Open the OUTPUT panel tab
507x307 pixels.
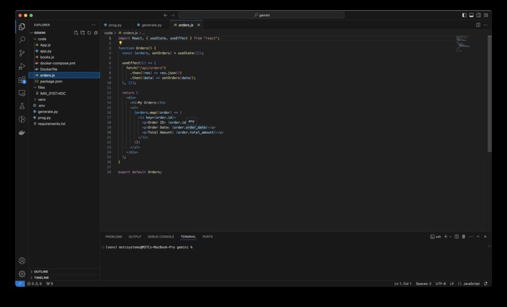pyautogui.click(x=135, y=237)
